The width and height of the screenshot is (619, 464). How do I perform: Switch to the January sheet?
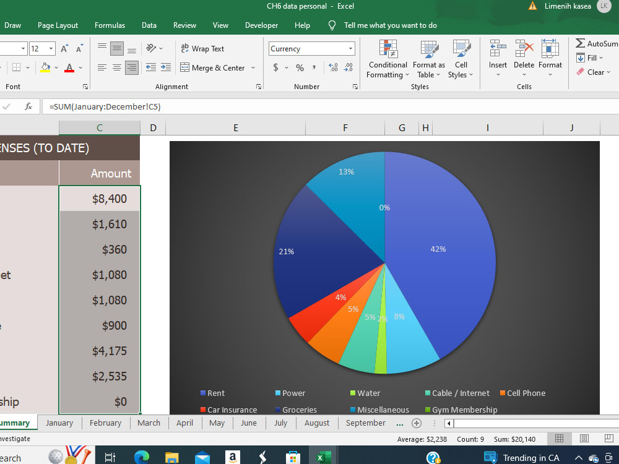[x=59, y=423]
